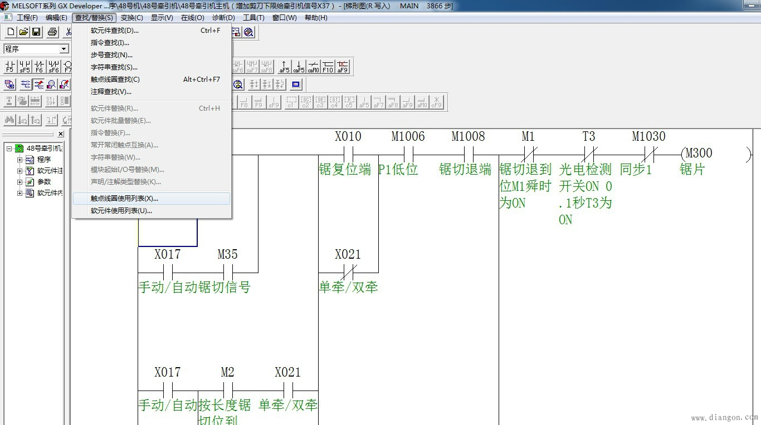761x425 pixels.
Task: Click the aF5 rising pulse tool
Action: (284, 67)
